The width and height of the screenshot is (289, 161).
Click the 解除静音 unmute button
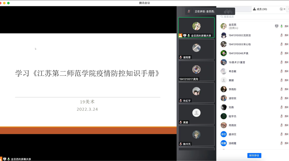click(x=254, y=155)
